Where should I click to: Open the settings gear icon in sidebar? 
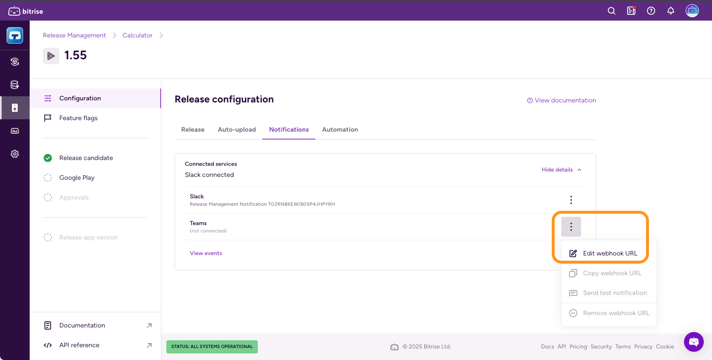pos(15,154)
